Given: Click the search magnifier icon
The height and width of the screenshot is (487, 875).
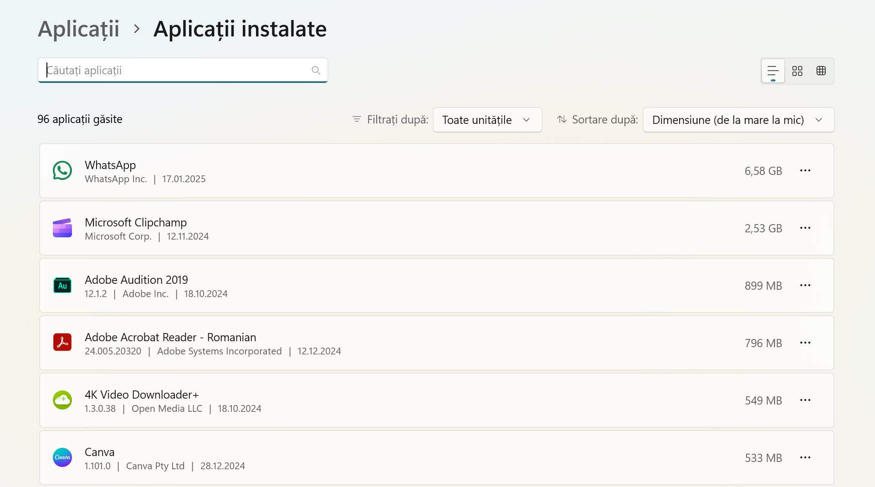Looking at the screenshot, I should point(316,70).
